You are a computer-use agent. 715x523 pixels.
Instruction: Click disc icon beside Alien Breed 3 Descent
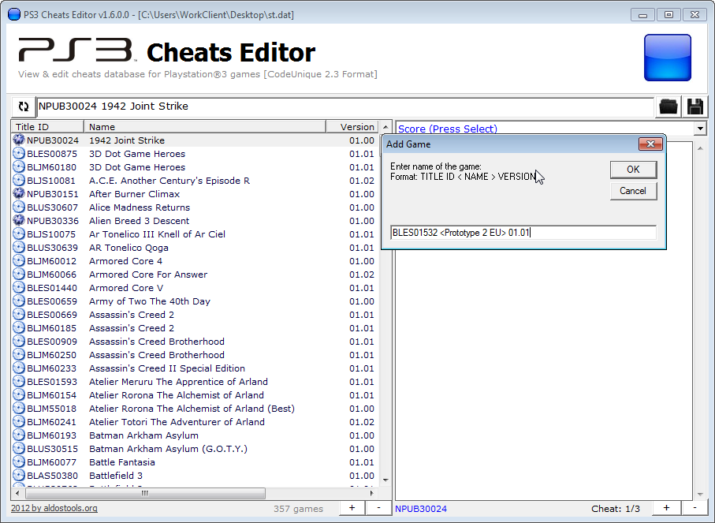coord(19,221)
